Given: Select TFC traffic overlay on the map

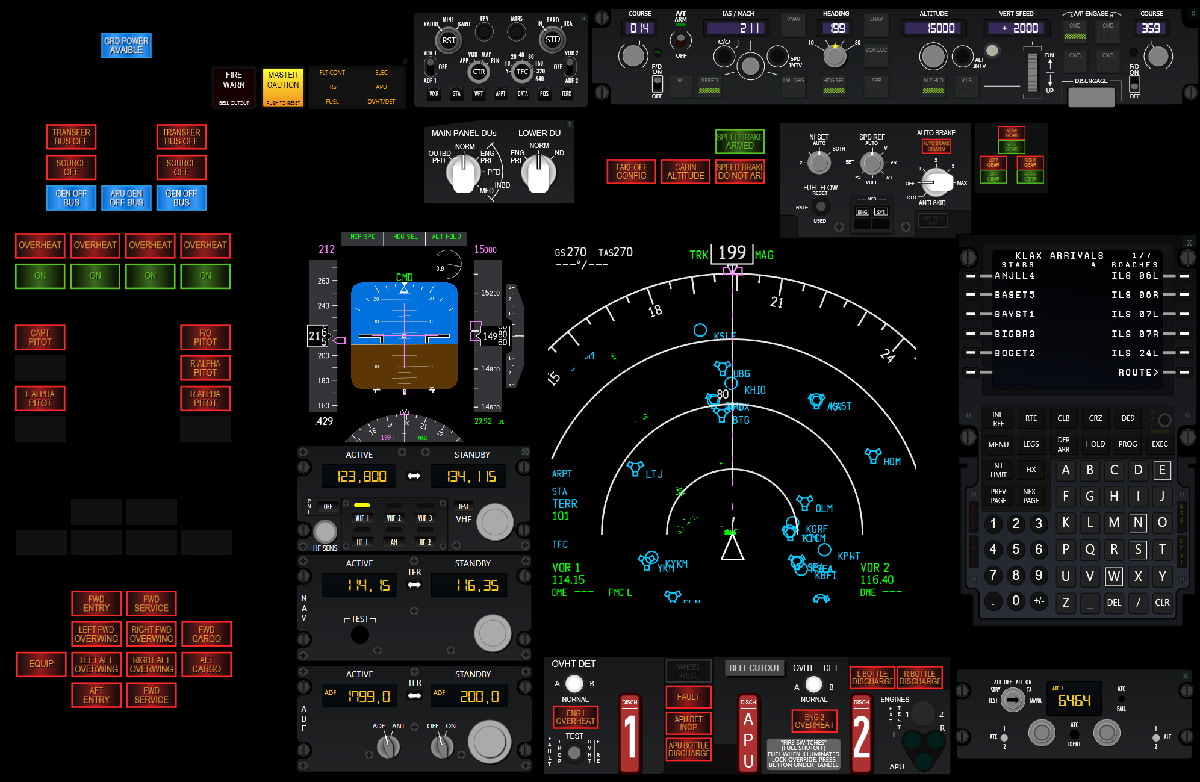Looking at the screenshot, I should 522,70.
